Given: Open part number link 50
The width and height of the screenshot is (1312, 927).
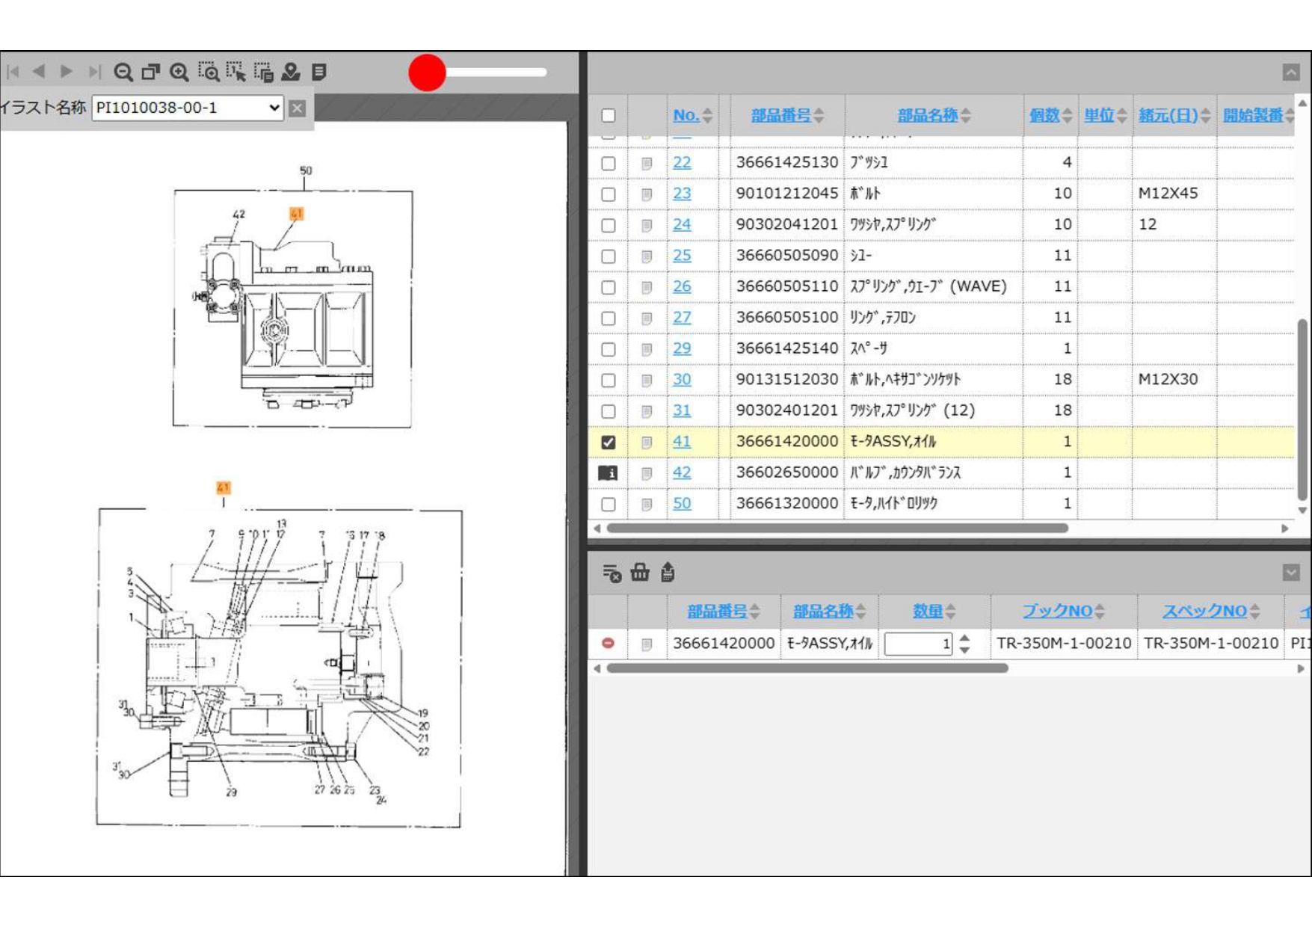Looking at the screenshot, I should (x=682, y=503).
